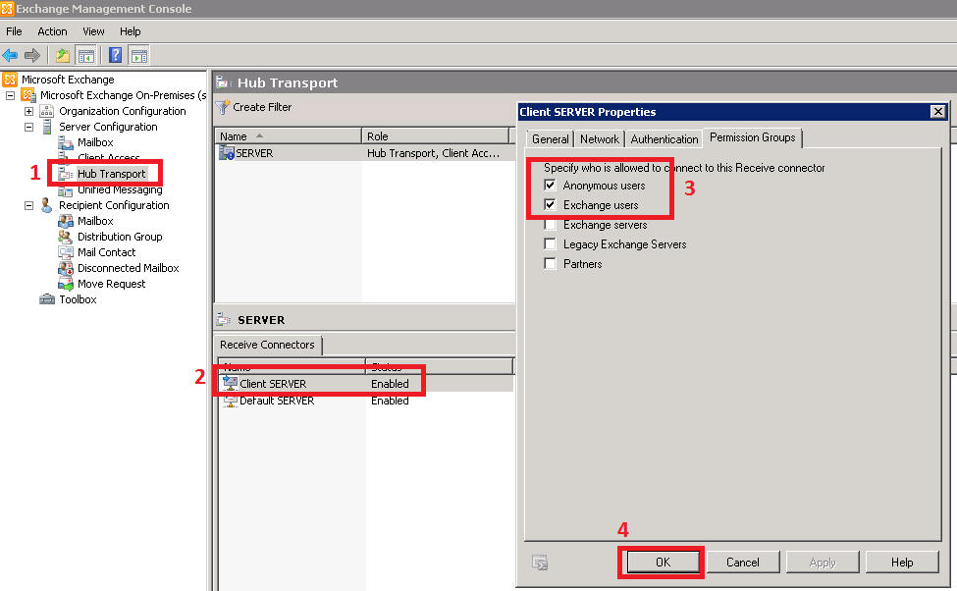
Task: Click the Create Filter funnel icon
Action: [223, 107]
